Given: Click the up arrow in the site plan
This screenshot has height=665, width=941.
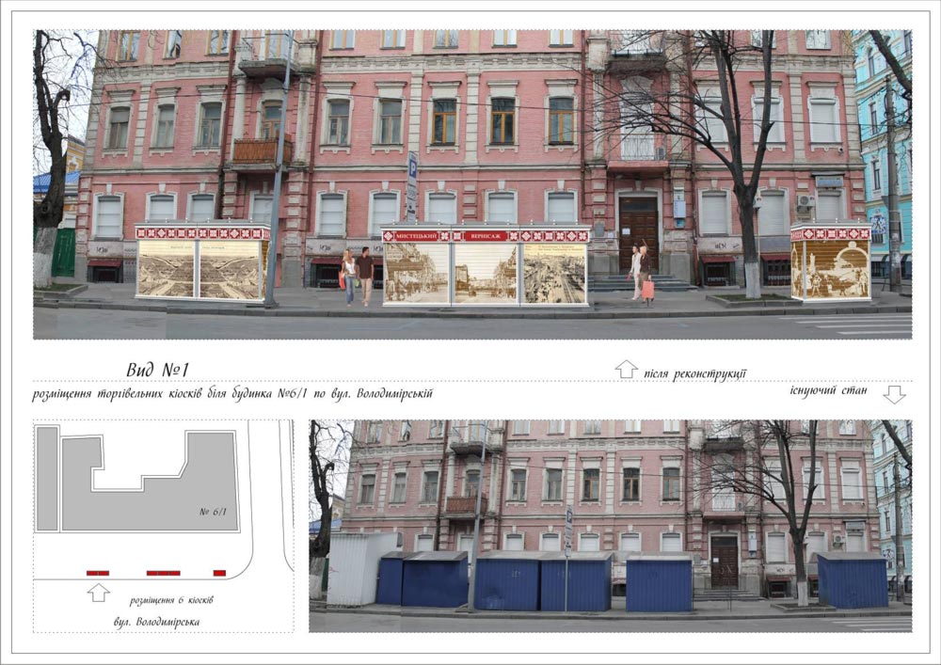Looking at the screenshot, I should pyautogui.click(x=98, y=593).
